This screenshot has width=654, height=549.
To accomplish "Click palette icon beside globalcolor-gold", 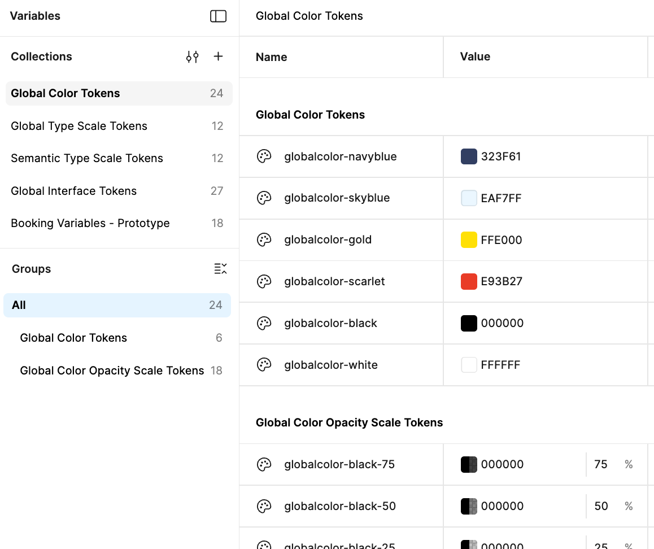I will coord(264,240).
